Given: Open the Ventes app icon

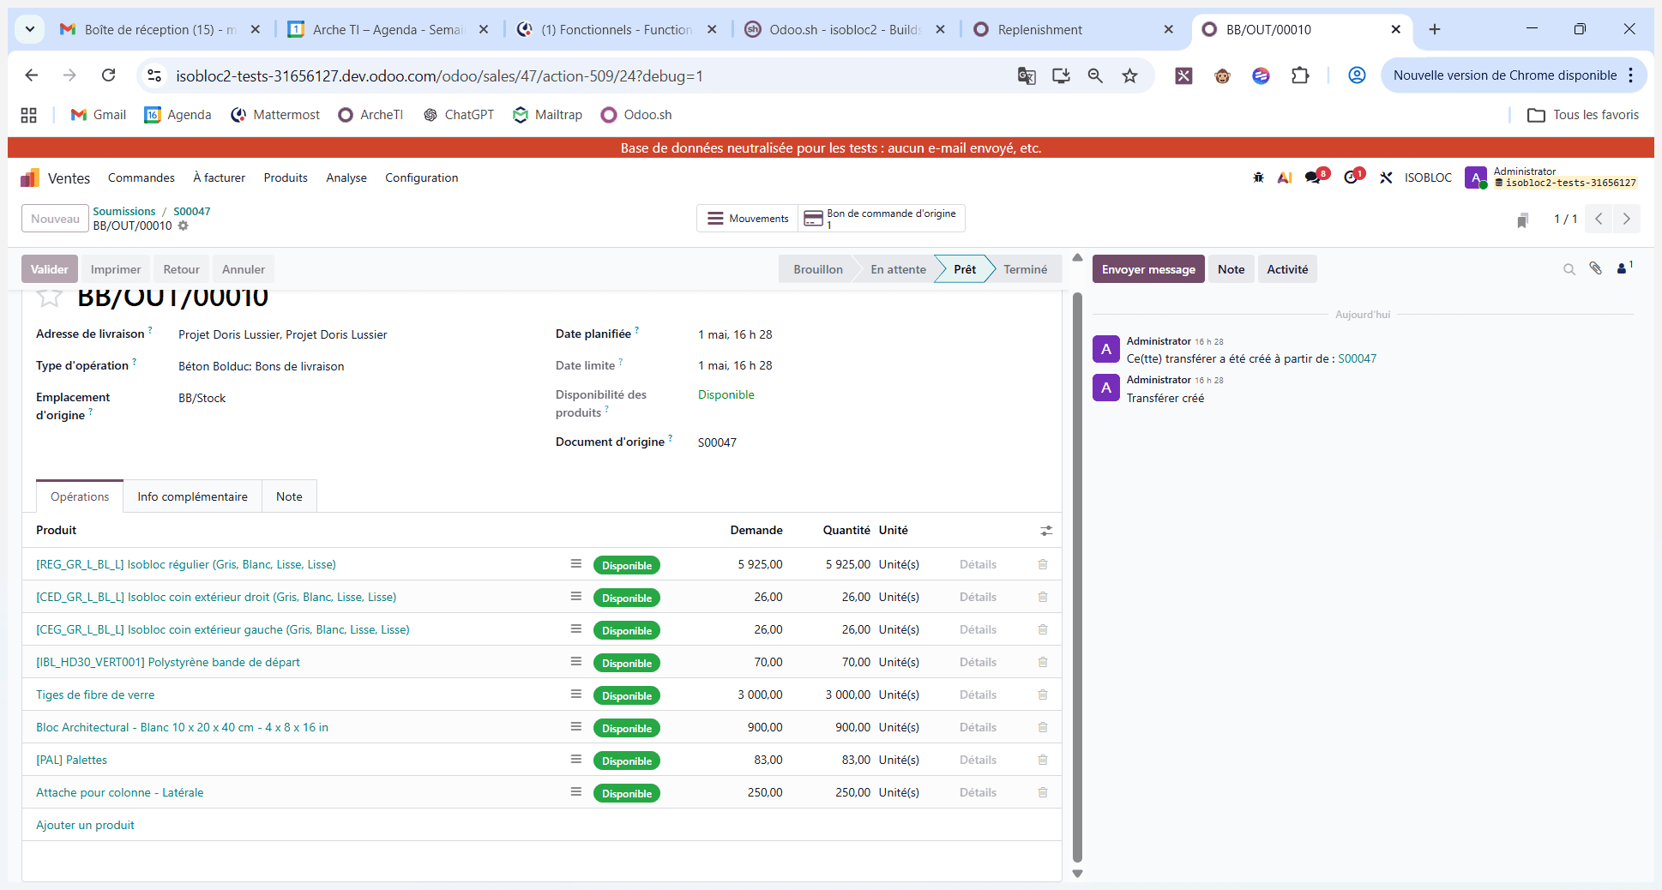Looking at the screenshot, I should 29,177.
